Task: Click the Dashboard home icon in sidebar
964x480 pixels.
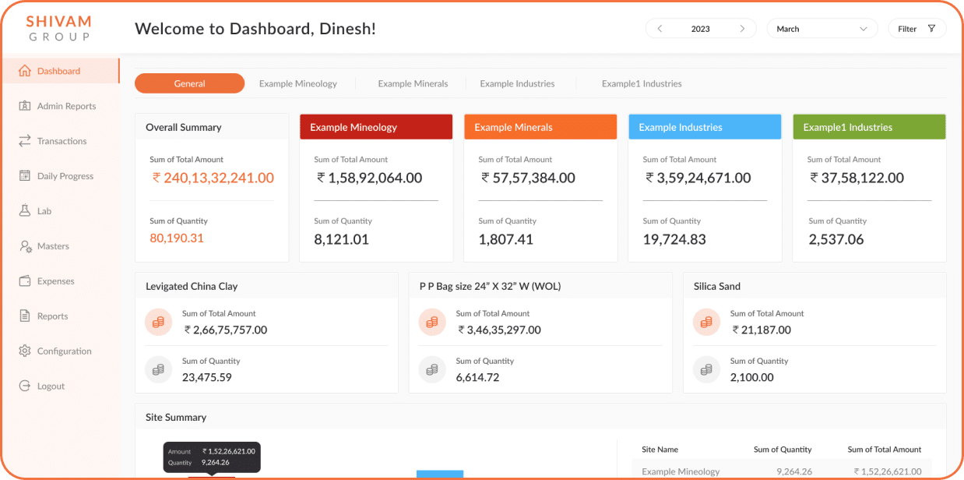Action: click(x=24, y=71)
